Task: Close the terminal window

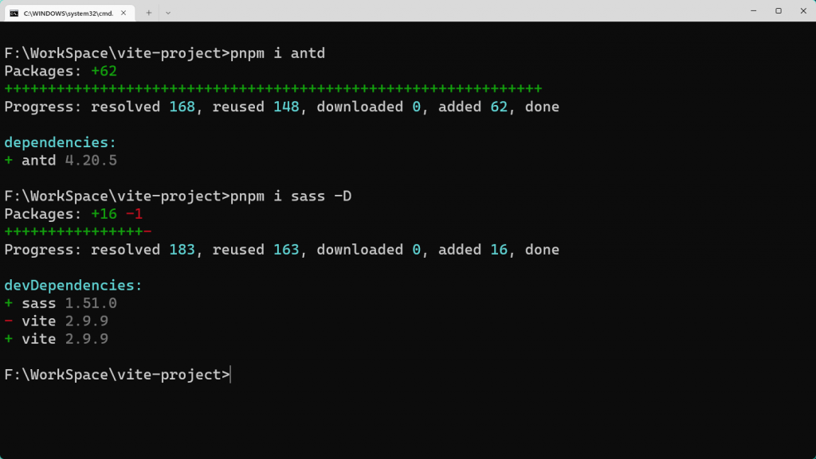Action: point(803,11)
